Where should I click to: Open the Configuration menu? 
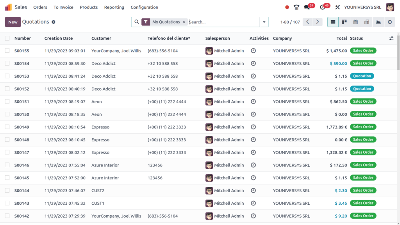click(144, 7)
